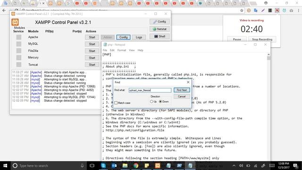Start the Tomcat module
The height and width of the screenshot is (170, 302).
pyautogui.click(x=92, y=65)
